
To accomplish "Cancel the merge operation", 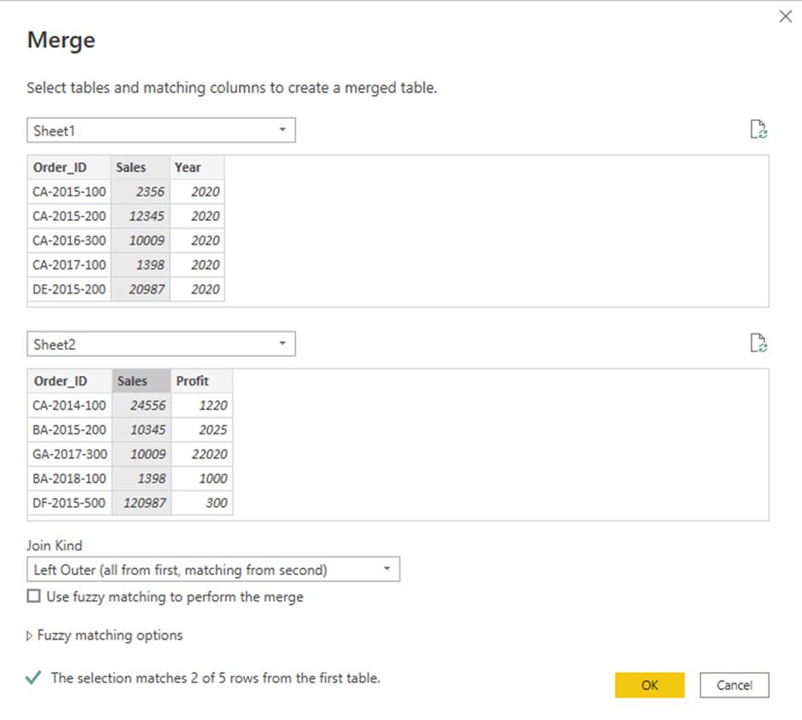I will [x=735, y=685].
